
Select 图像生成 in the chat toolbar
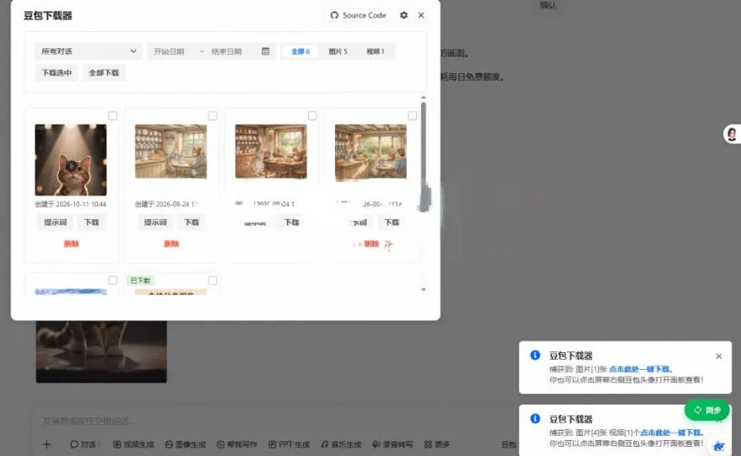186,444
